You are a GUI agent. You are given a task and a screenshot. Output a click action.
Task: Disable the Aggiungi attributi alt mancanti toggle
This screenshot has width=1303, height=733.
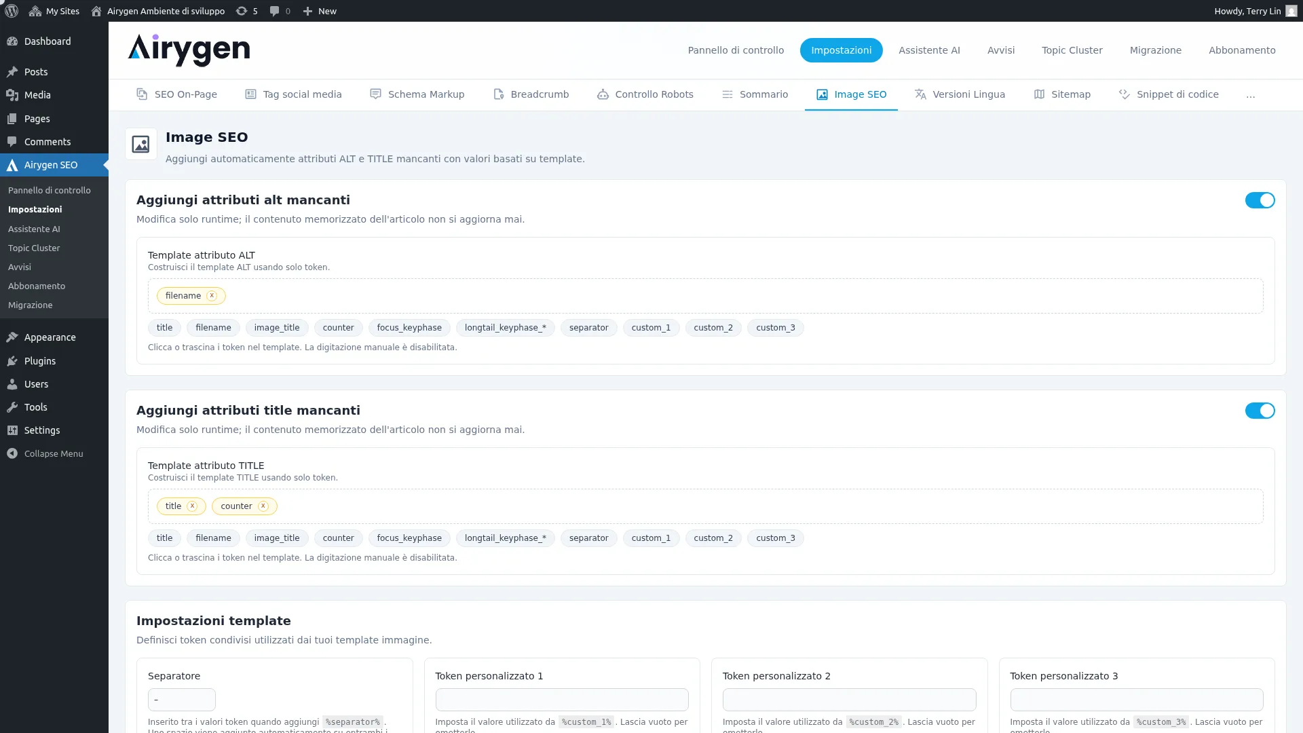click(x=1260, y=200)
